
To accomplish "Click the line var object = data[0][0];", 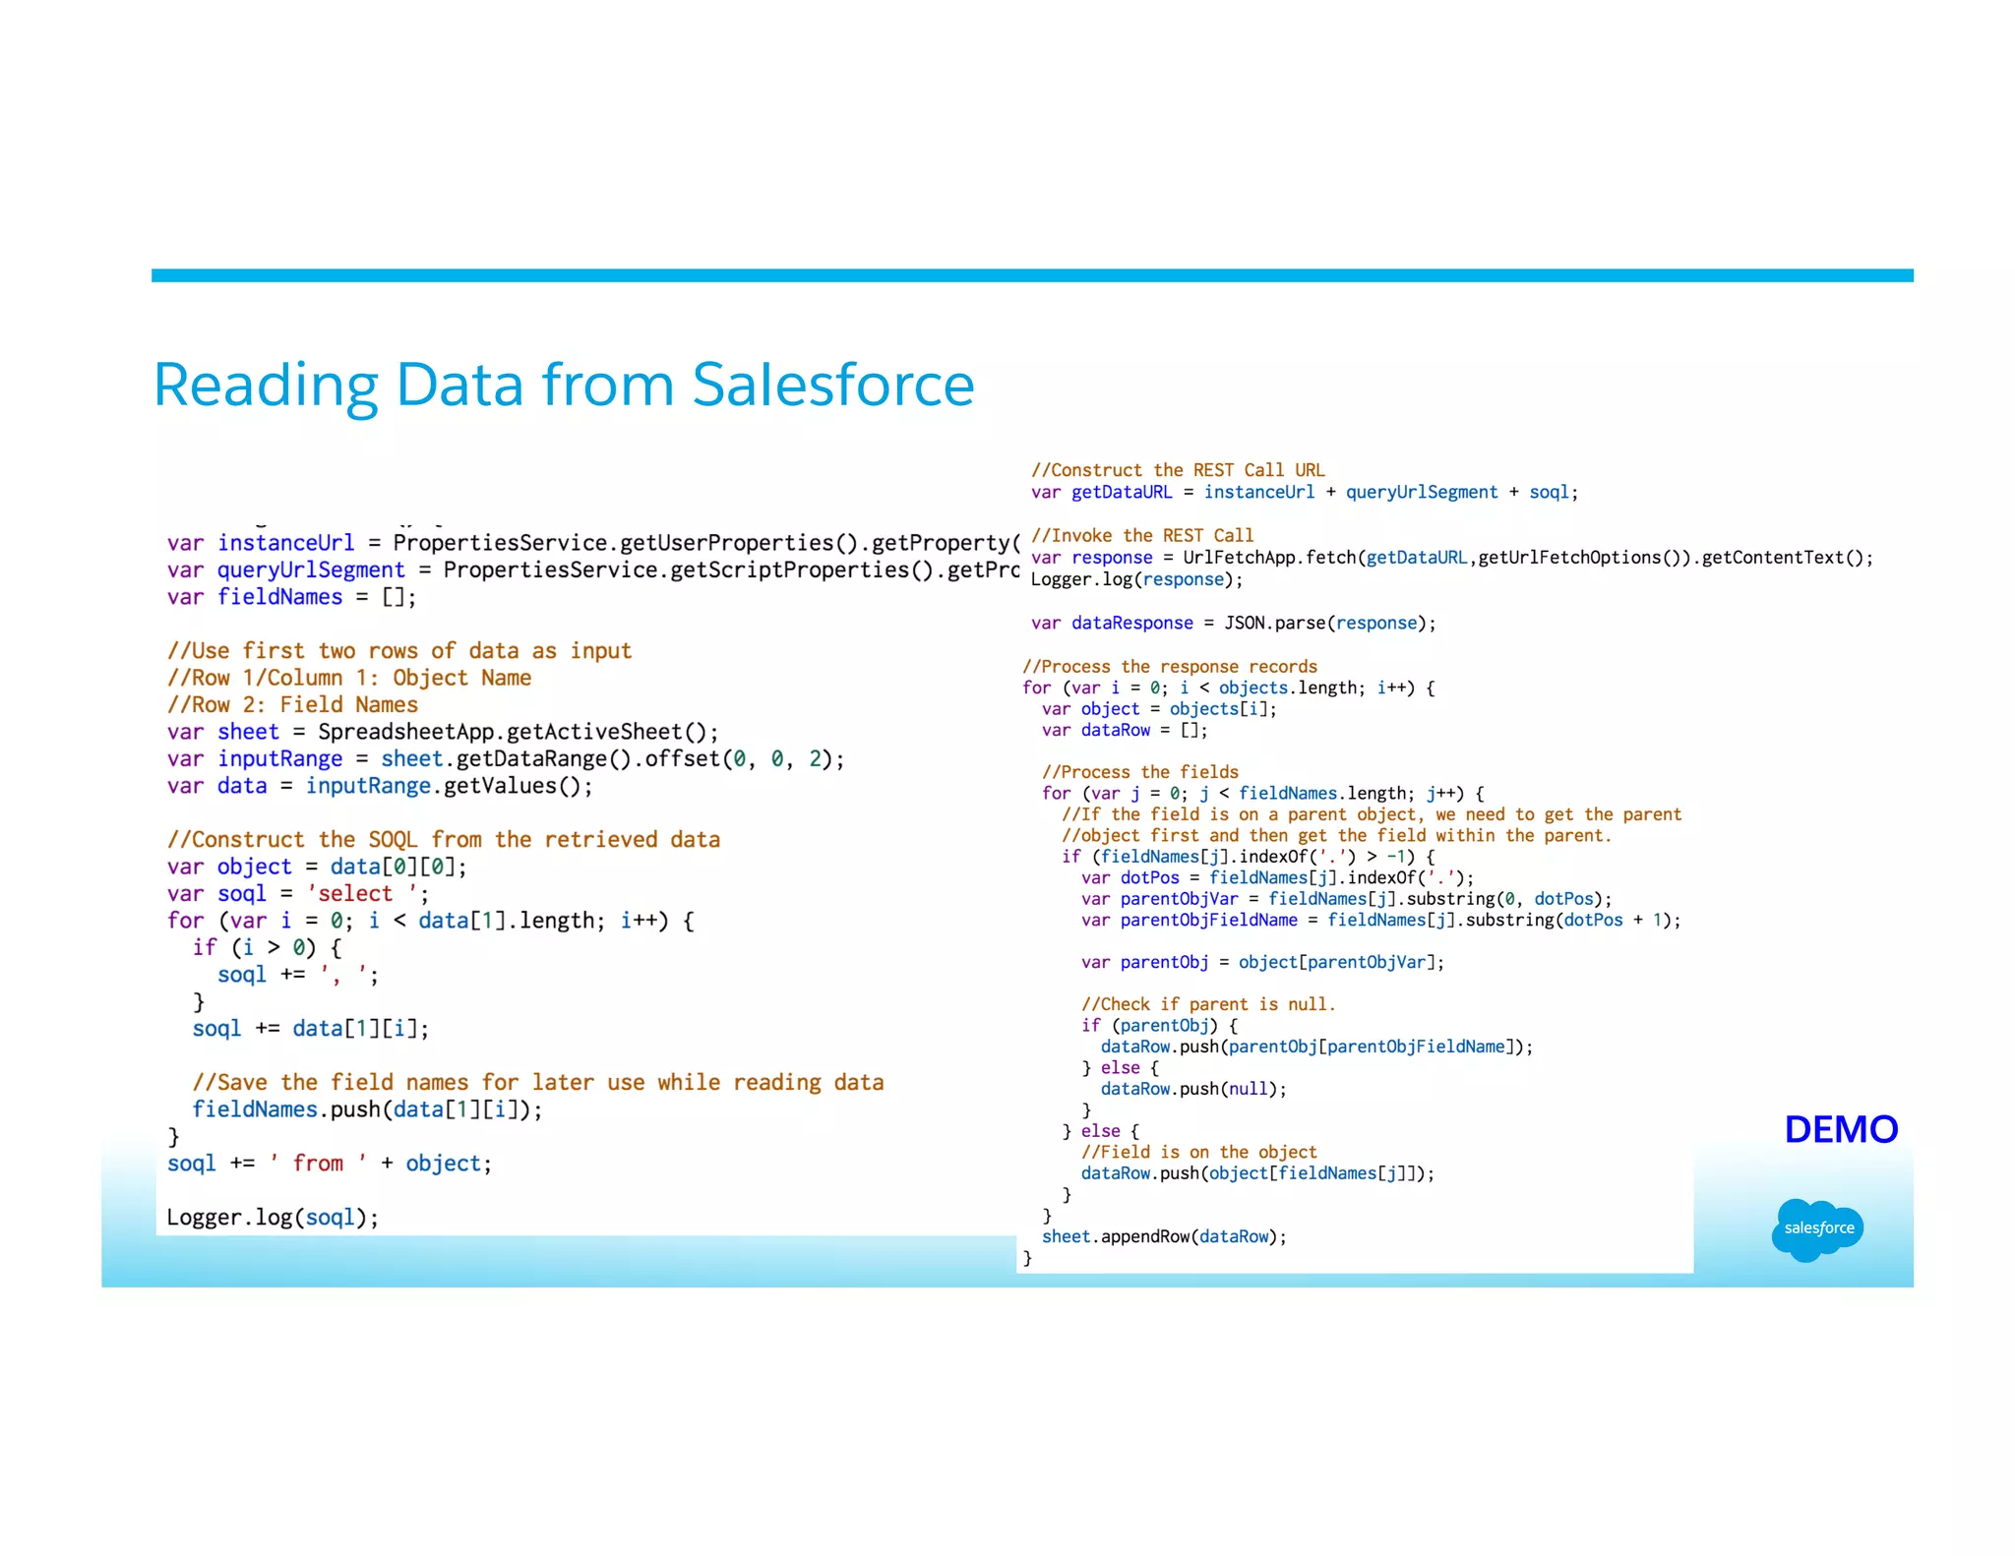I will tap(317, 867).
